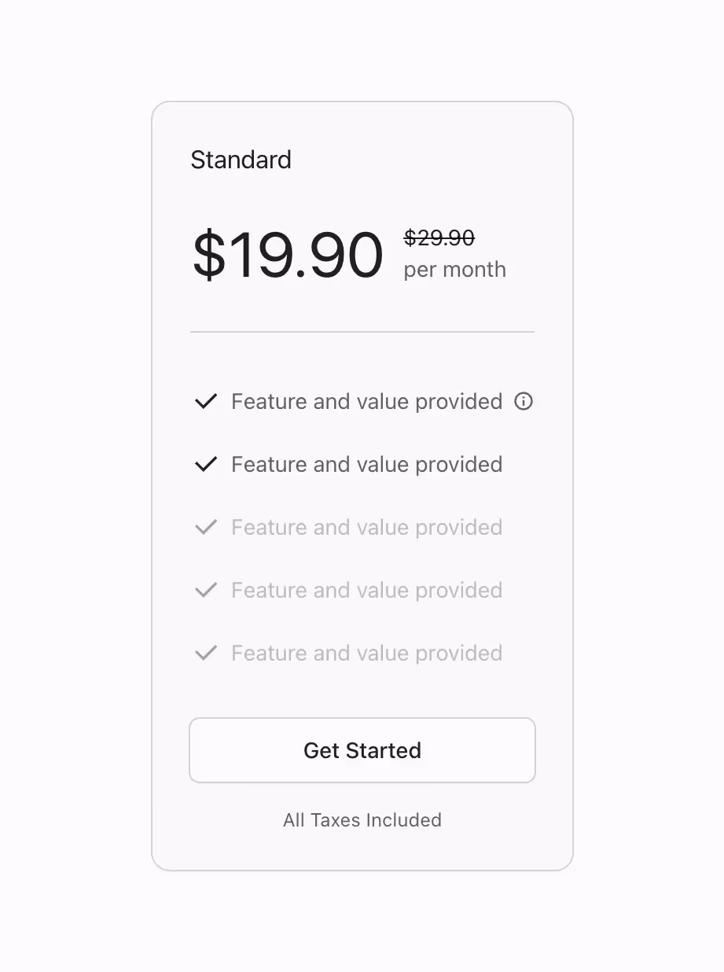Select the $19.90 price text
Screen dimensions: 724x972
(x=288, y=254)
